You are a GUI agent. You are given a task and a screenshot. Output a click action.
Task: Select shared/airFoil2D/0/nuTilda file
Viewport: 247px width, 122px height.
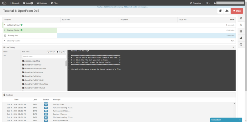(34, 68)
